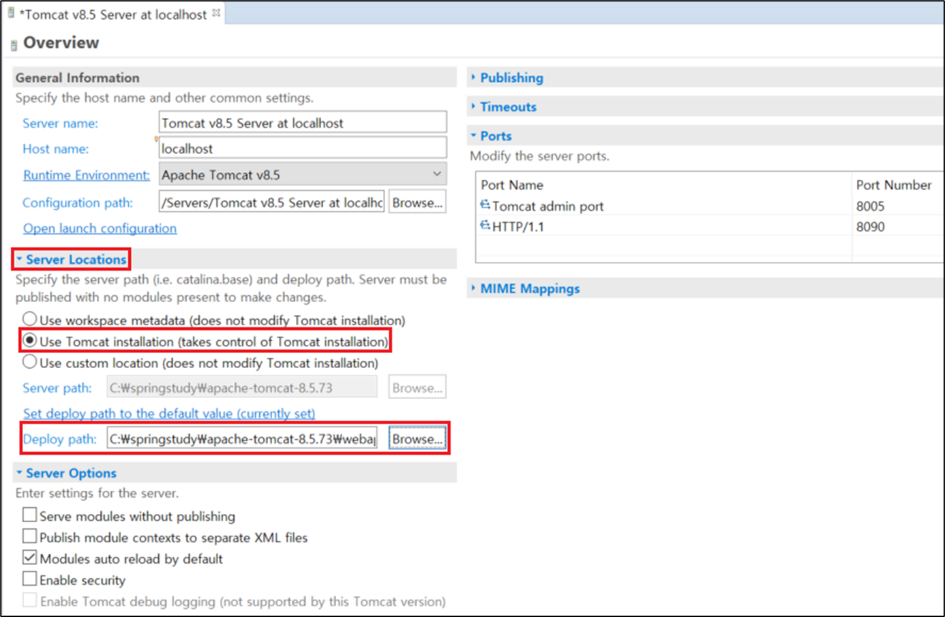Browse for the Configuration path
This screenshot has width=945, height=617.
pos(417,202)
